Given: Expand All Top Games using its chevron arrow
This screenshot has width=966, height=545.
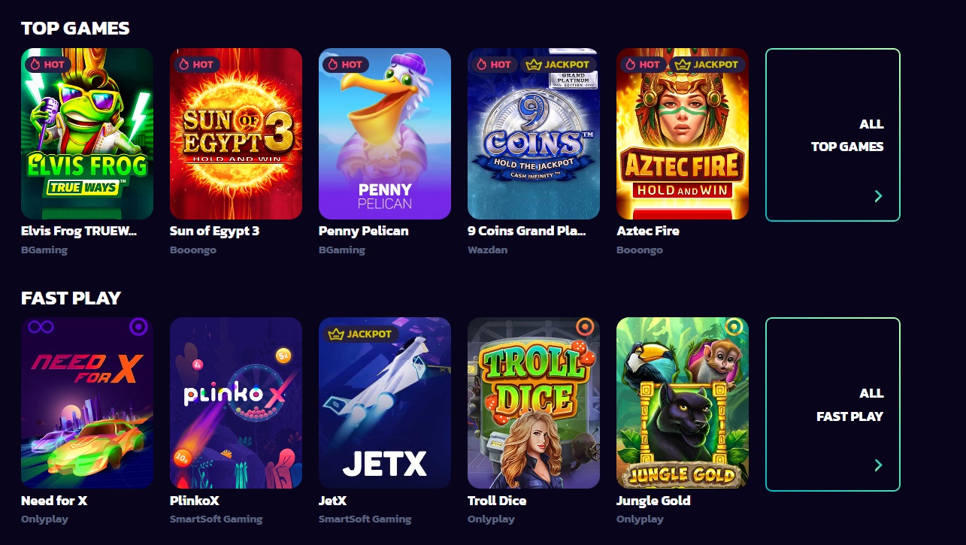Looking at the screenshot, I should click(x=878, y=196).
